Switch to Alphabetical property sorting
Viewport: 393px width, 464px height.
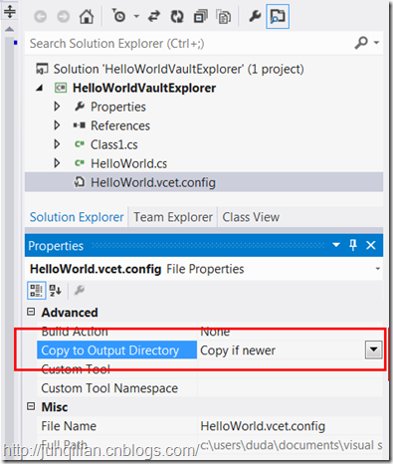(x=56, y=291)
